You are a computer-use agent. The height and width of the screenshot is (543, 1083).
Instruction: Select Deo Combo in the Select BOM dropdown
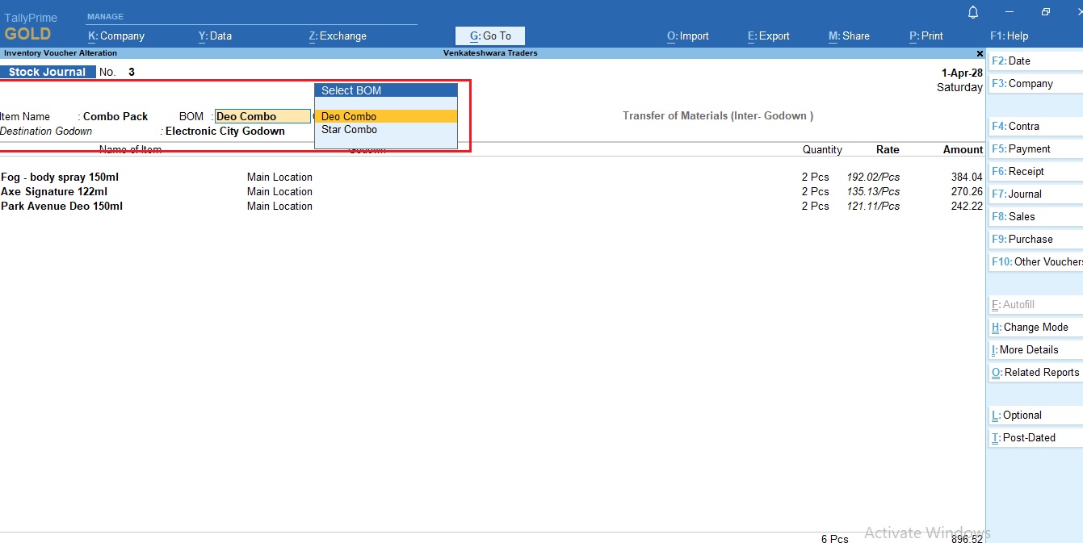pyautogui.click(x=349, y=115)
